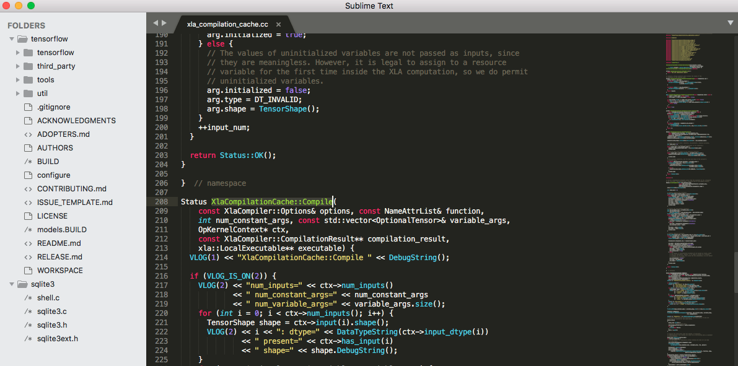Click the CONTRIBUTING.md markup file icon

(29, 189)
